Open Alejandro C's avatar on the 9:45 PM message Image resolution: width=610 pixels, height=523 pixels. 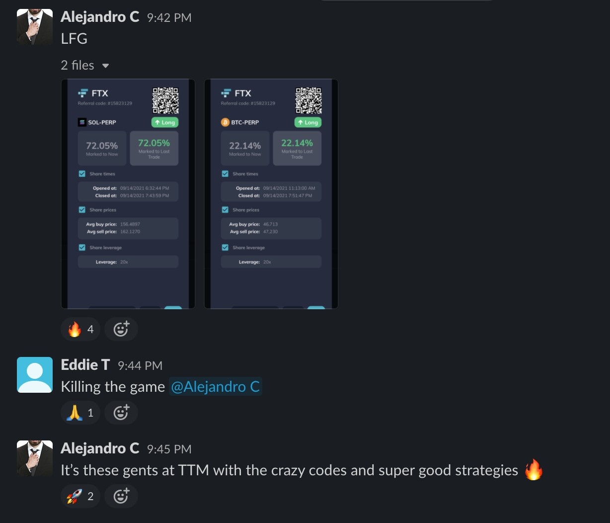coord(35,458)
